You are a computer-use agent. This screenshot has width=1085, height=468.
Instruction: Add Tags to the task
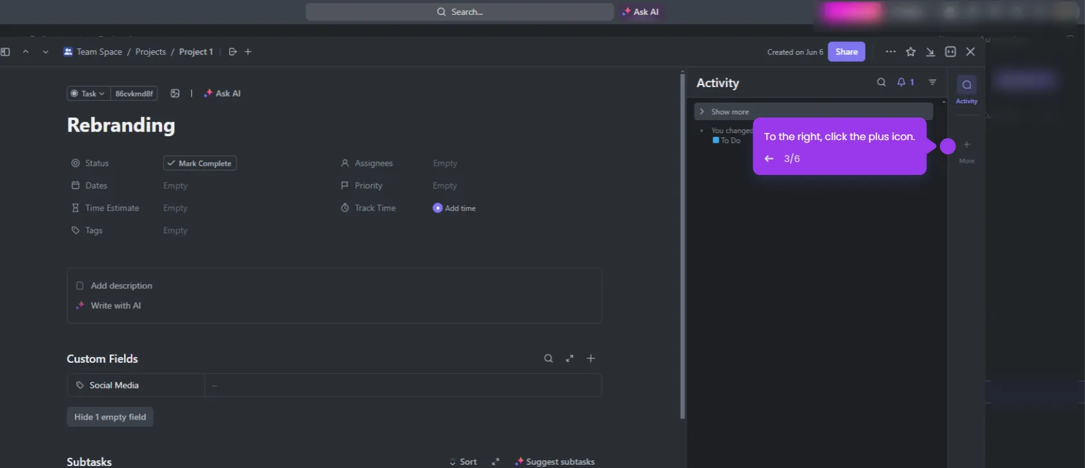tap(175, 230)
